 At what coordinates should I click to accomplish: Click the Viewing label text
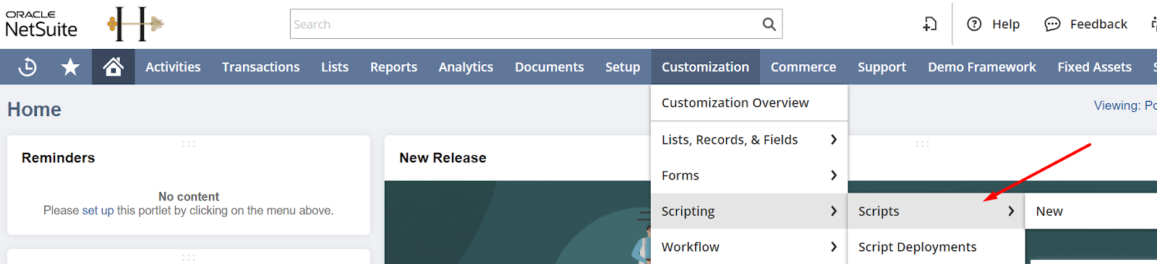(1125, 105)
